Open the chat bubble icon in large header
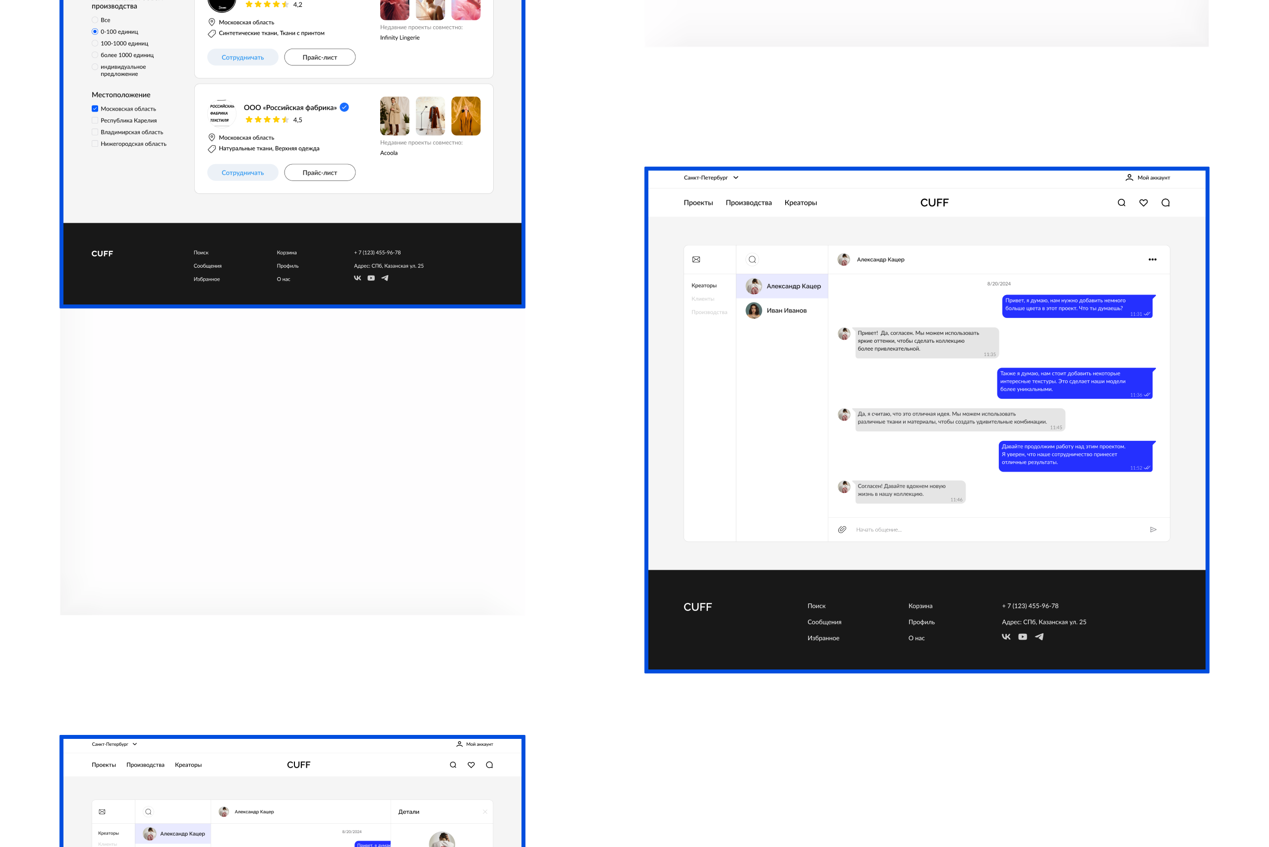The width and height of the screenshot is (1269, 847). pyautogui.click(x=1165, y=202)
